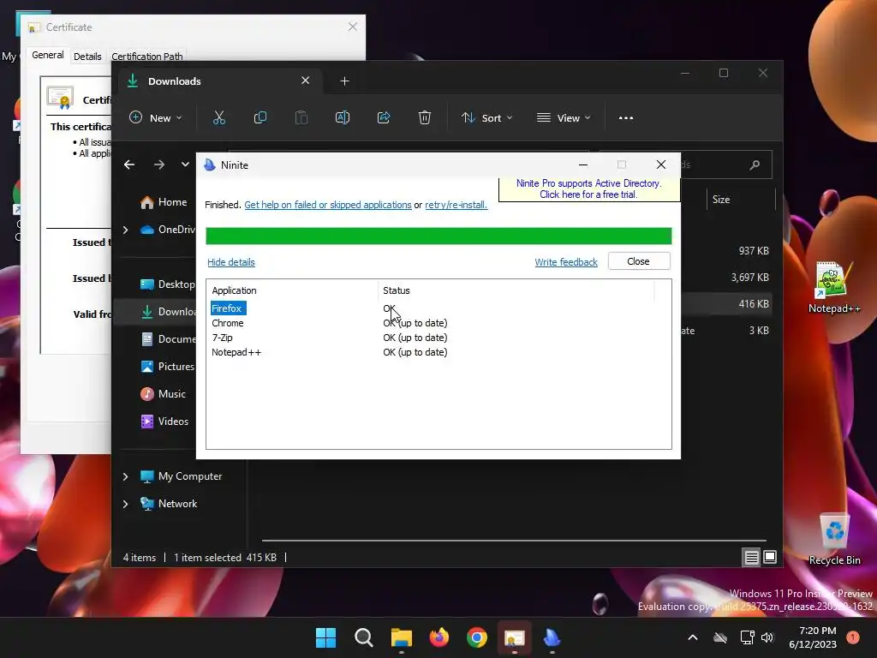This screenshot has width=877, height=658.
Task: Open Desktop in the navigation pane
Action: [167, 284]
